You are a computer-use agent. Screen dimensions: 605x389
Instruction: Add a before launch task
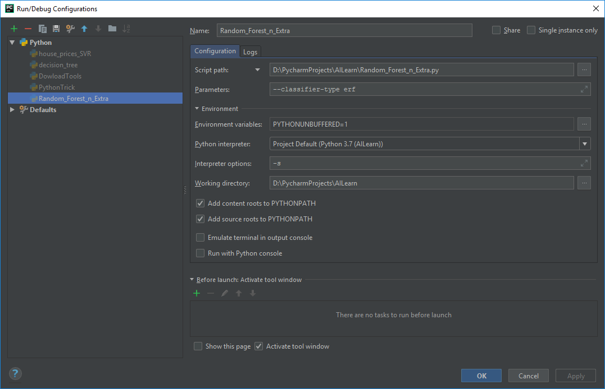197,294
